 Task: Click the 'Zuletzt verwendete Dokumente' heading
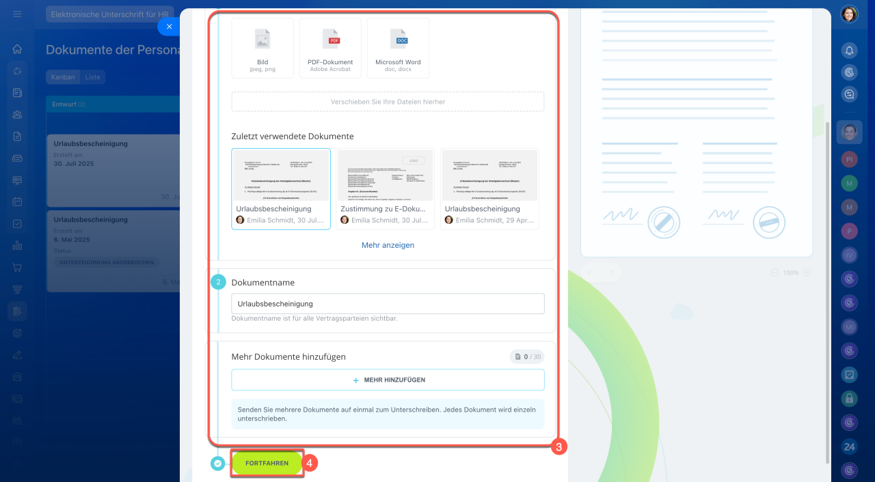(x=293, y=137)
